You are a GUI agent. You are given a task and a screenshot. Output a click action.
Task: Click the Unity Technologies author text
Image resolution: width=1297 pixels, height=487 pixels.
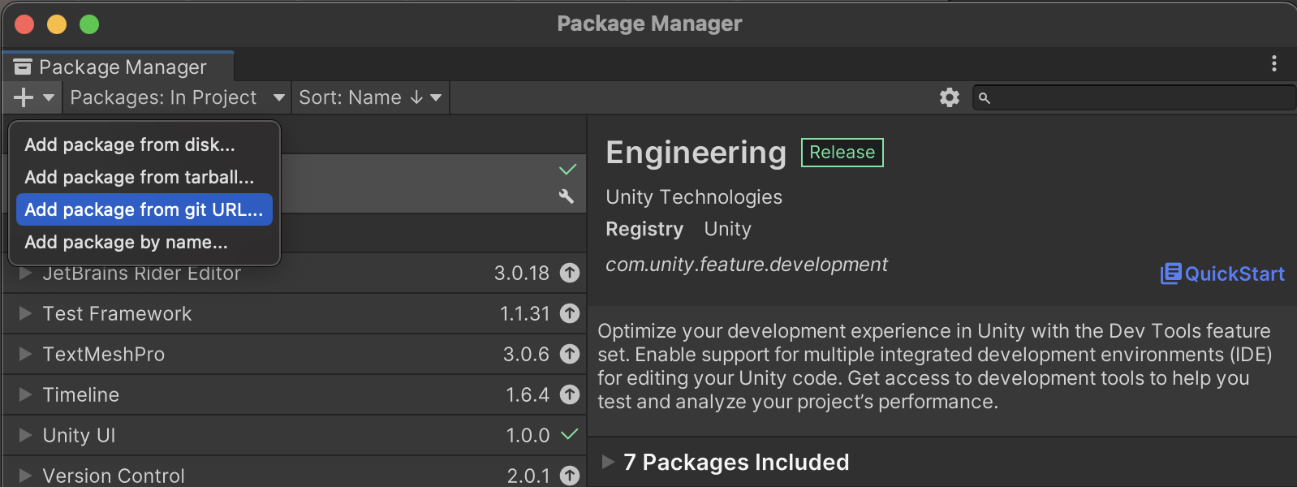coord(694,197)
